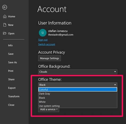This screenshot has height=124, width=126.
Task: Choose the Dark Gray theme
Action: [78, 94]
